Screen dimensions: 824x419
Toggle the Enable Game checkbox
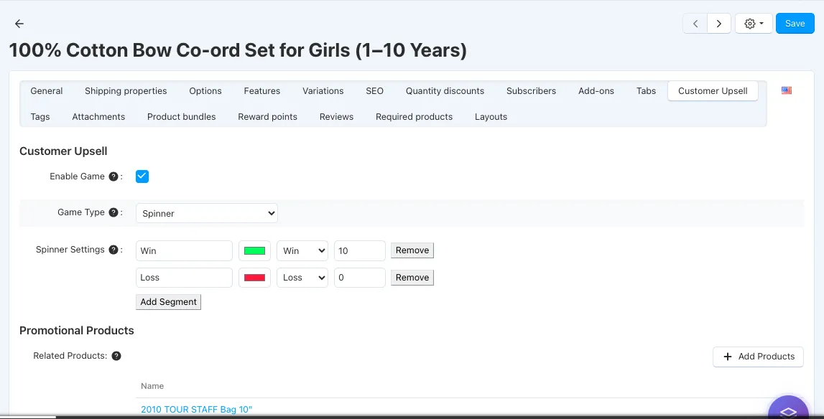pyautogui.click(x=142, y=176)
